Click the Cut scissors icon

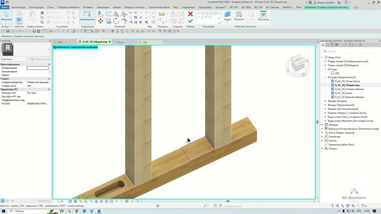[x=42, y=13]
